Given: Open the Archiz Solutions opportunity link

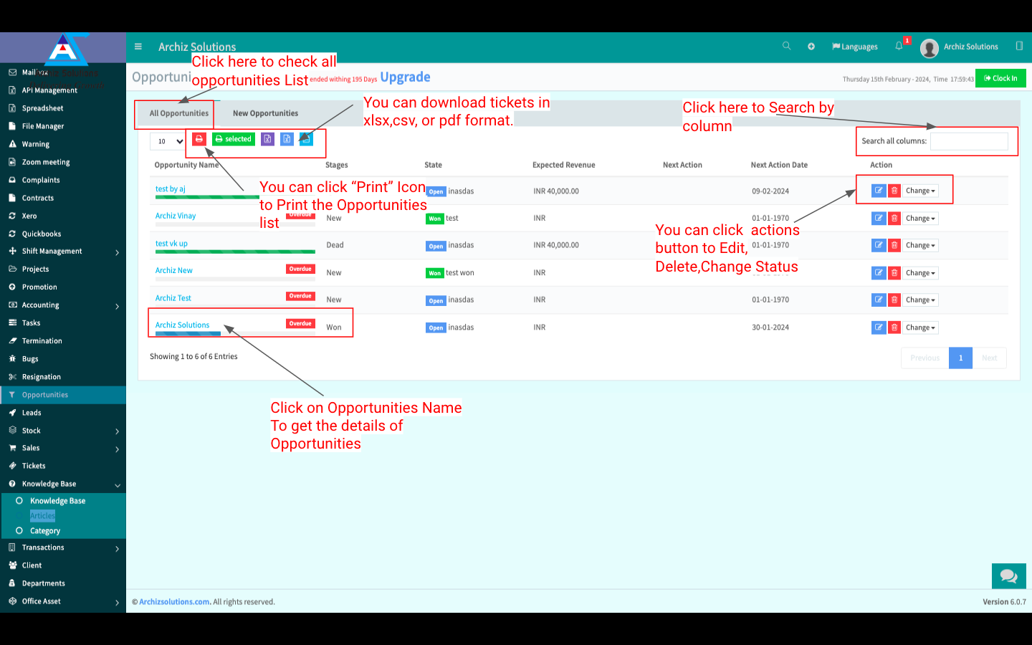Looking at the screenshot, I should point(182,325).
